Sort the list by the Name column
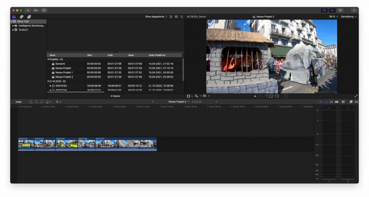This screenshot has height=197, width=369. [x=66, y=55]
